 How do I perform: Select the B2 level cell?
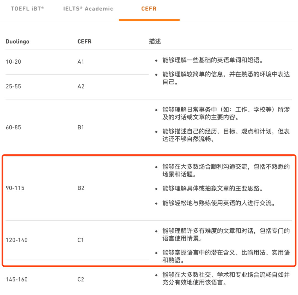click(x=81, y=188)
